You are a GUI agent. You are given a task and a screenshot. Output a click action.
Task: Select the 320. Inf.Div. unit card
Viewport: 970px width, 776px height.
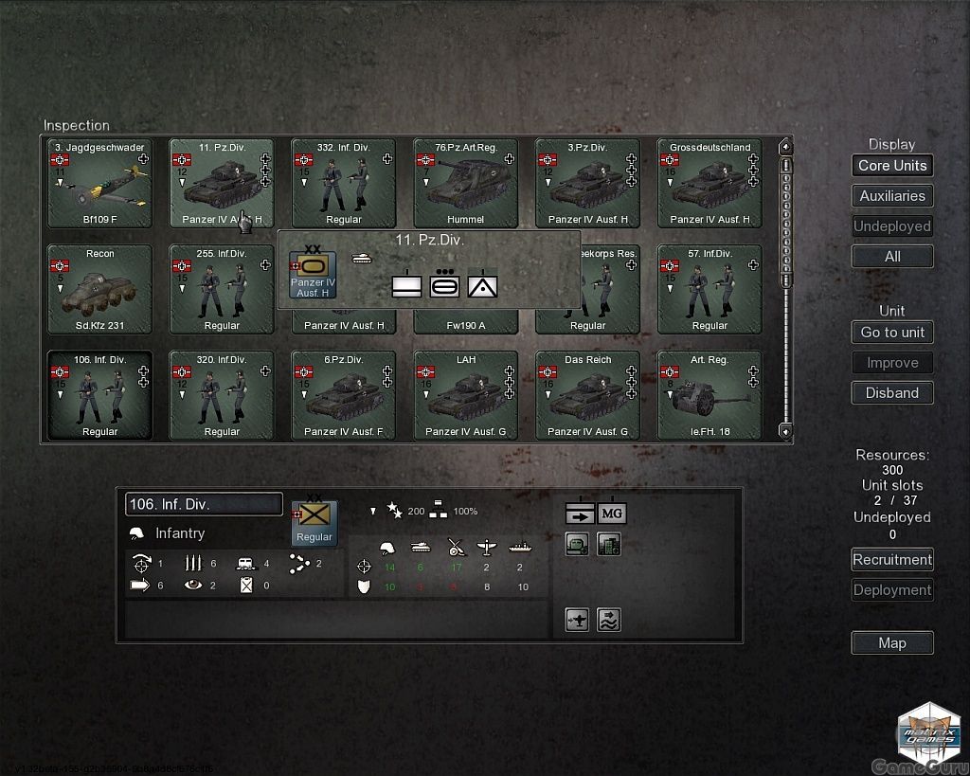222,395
